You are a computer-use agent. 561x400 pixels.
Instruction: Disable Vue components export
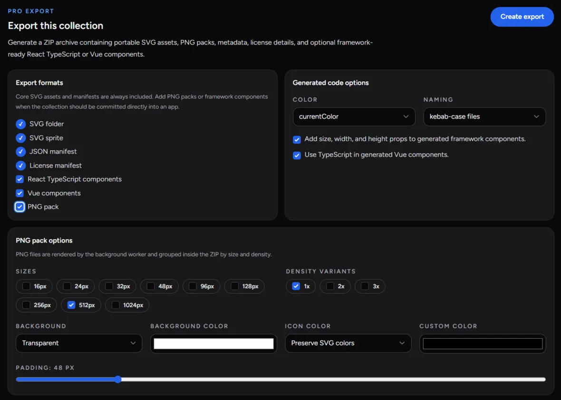[x=19, y=193]
